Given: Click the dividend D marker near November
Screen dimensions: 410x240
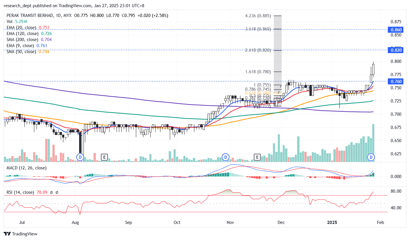Looking at the screenshot, I should (226, 157).
